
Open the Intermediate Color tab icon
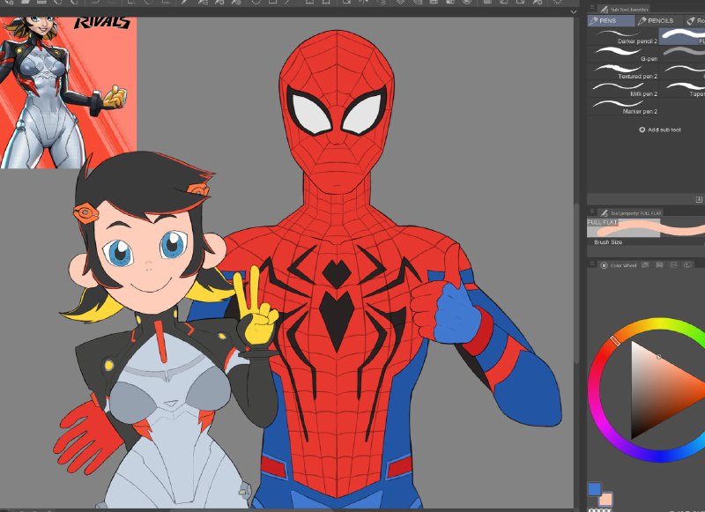click(673, 265)
